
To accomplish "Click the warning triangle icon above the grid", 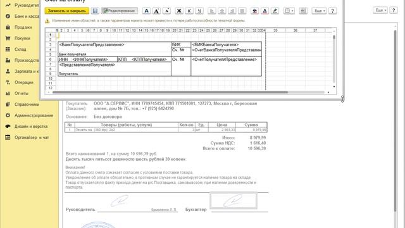I will click(47, 21).
